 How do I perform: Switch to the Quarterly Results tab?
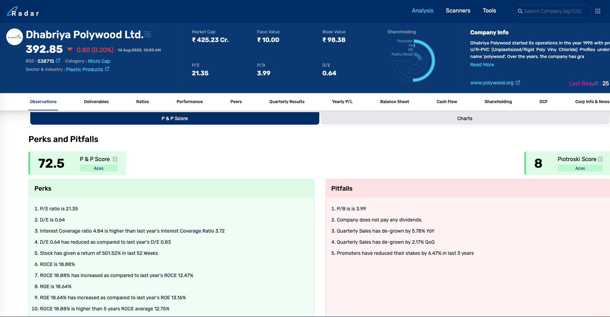pyautogui.click(x=287, y=102)
